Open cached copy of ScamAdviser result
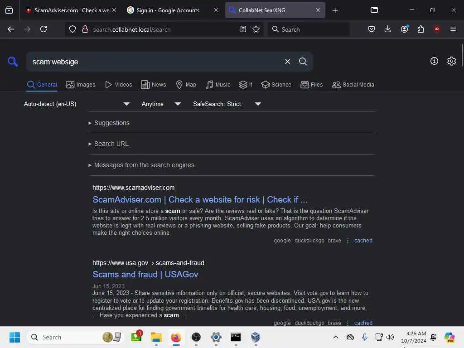464x348 pixels. point(363,241)
